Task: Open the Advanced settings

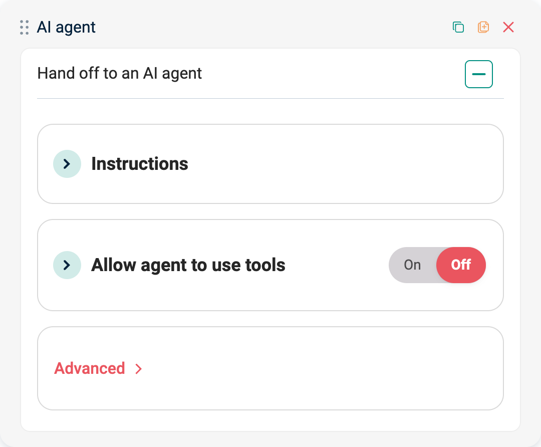Action: 90,368
